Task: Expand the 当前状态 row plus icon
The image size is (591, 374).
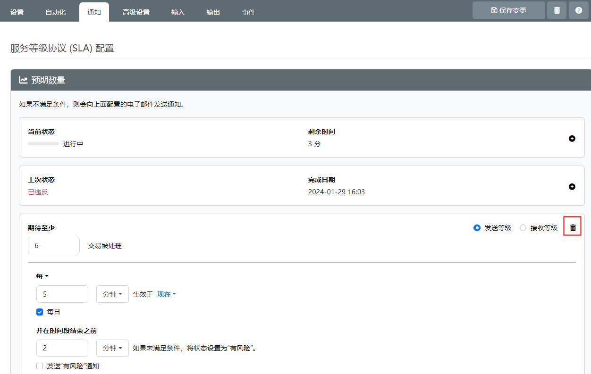Action: coord(572,139)
